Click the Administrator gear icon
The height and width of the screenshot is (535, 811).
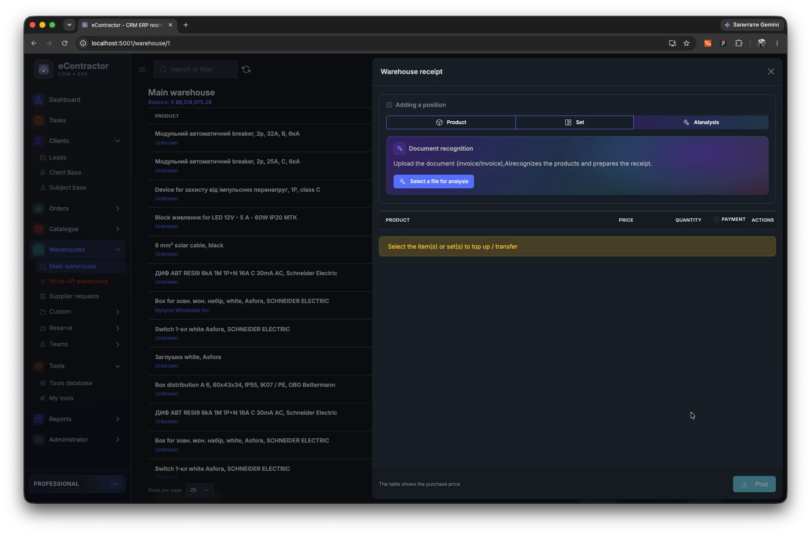coord(39,440)
